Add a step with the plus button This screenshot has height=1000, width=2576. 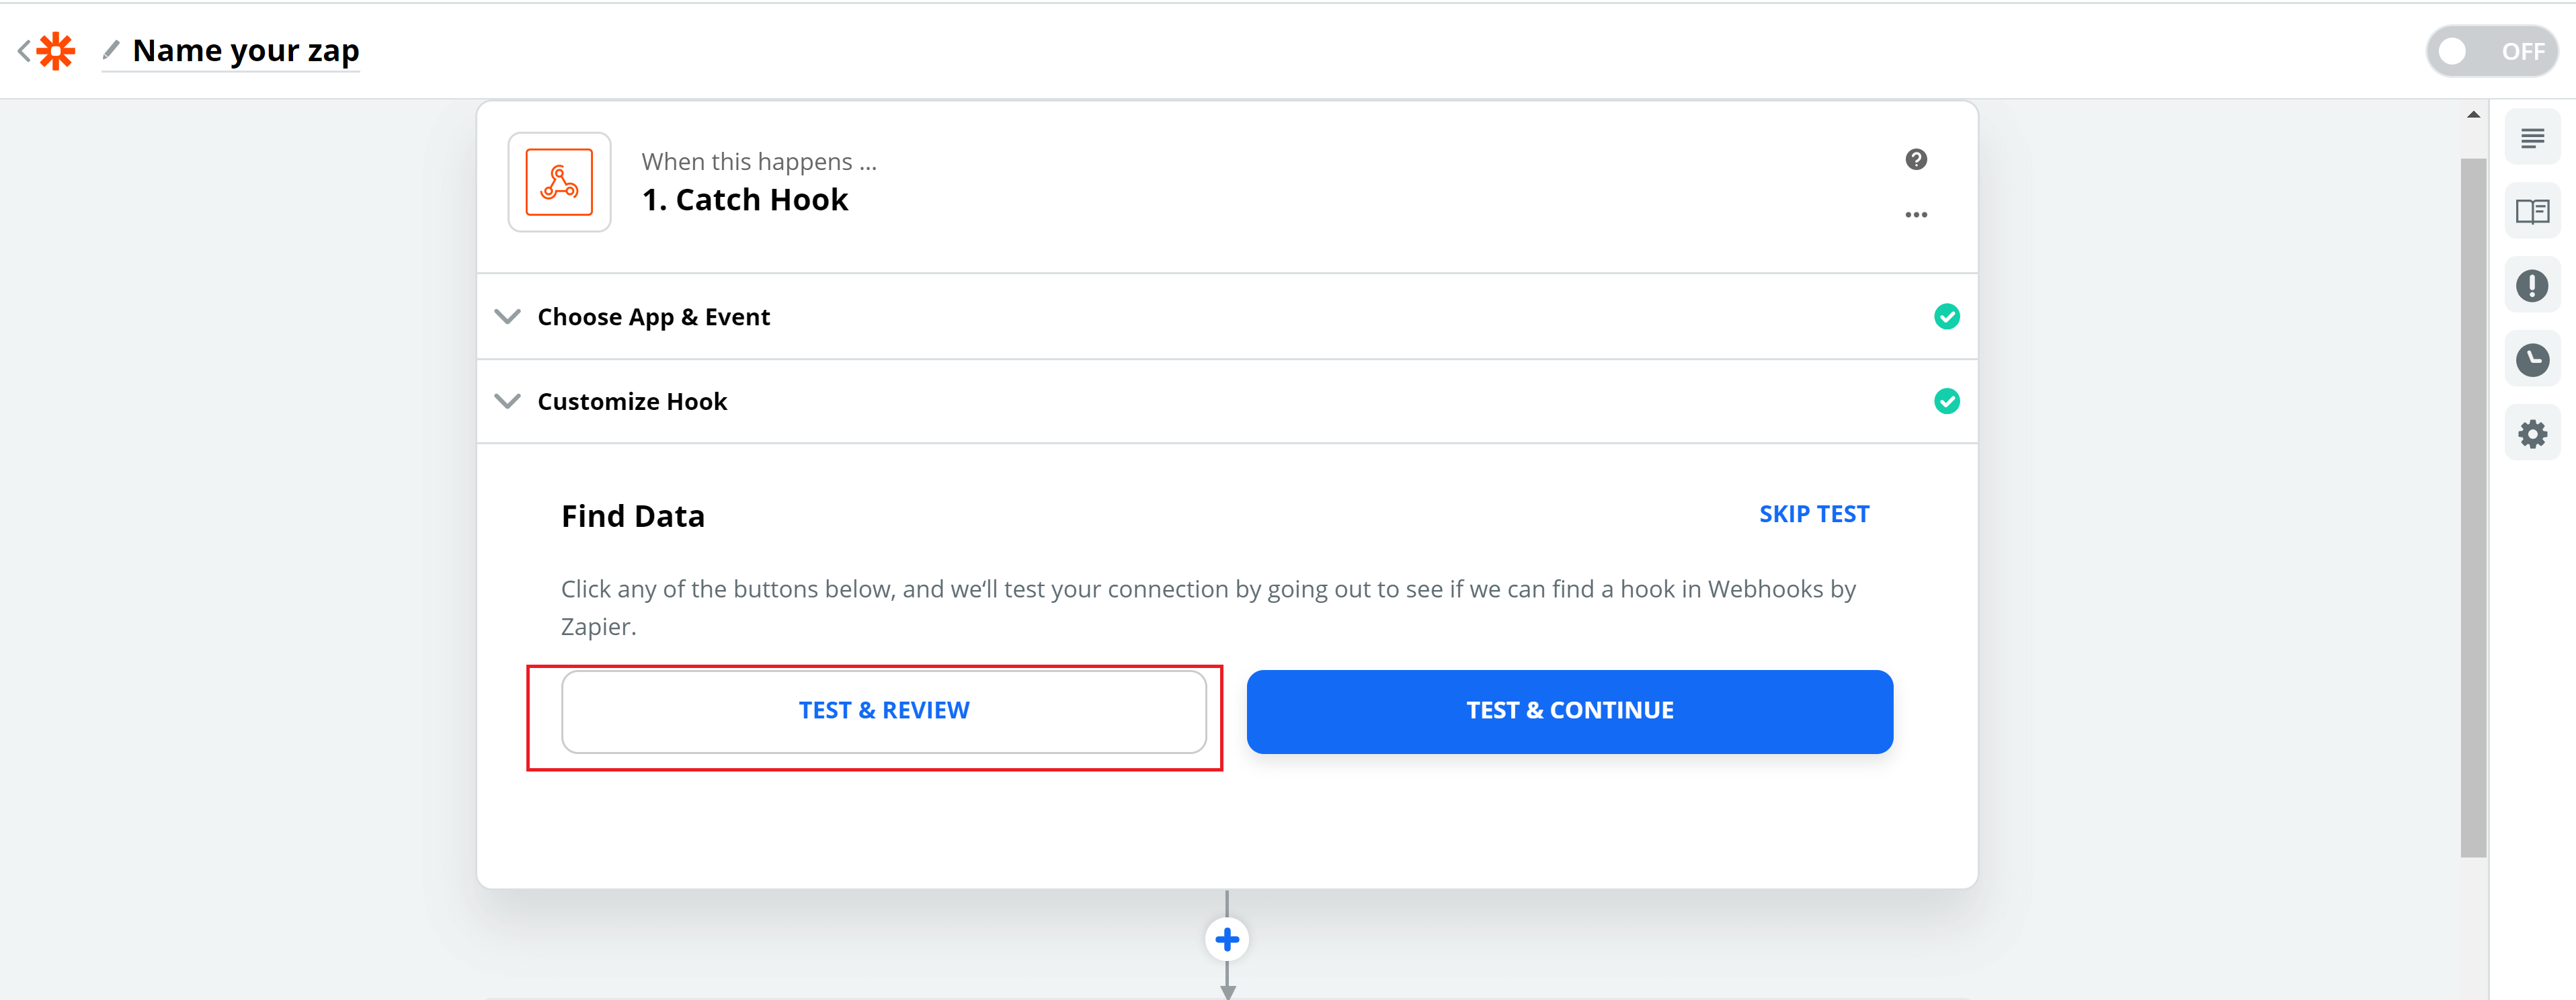click(x=1227, y=940)
